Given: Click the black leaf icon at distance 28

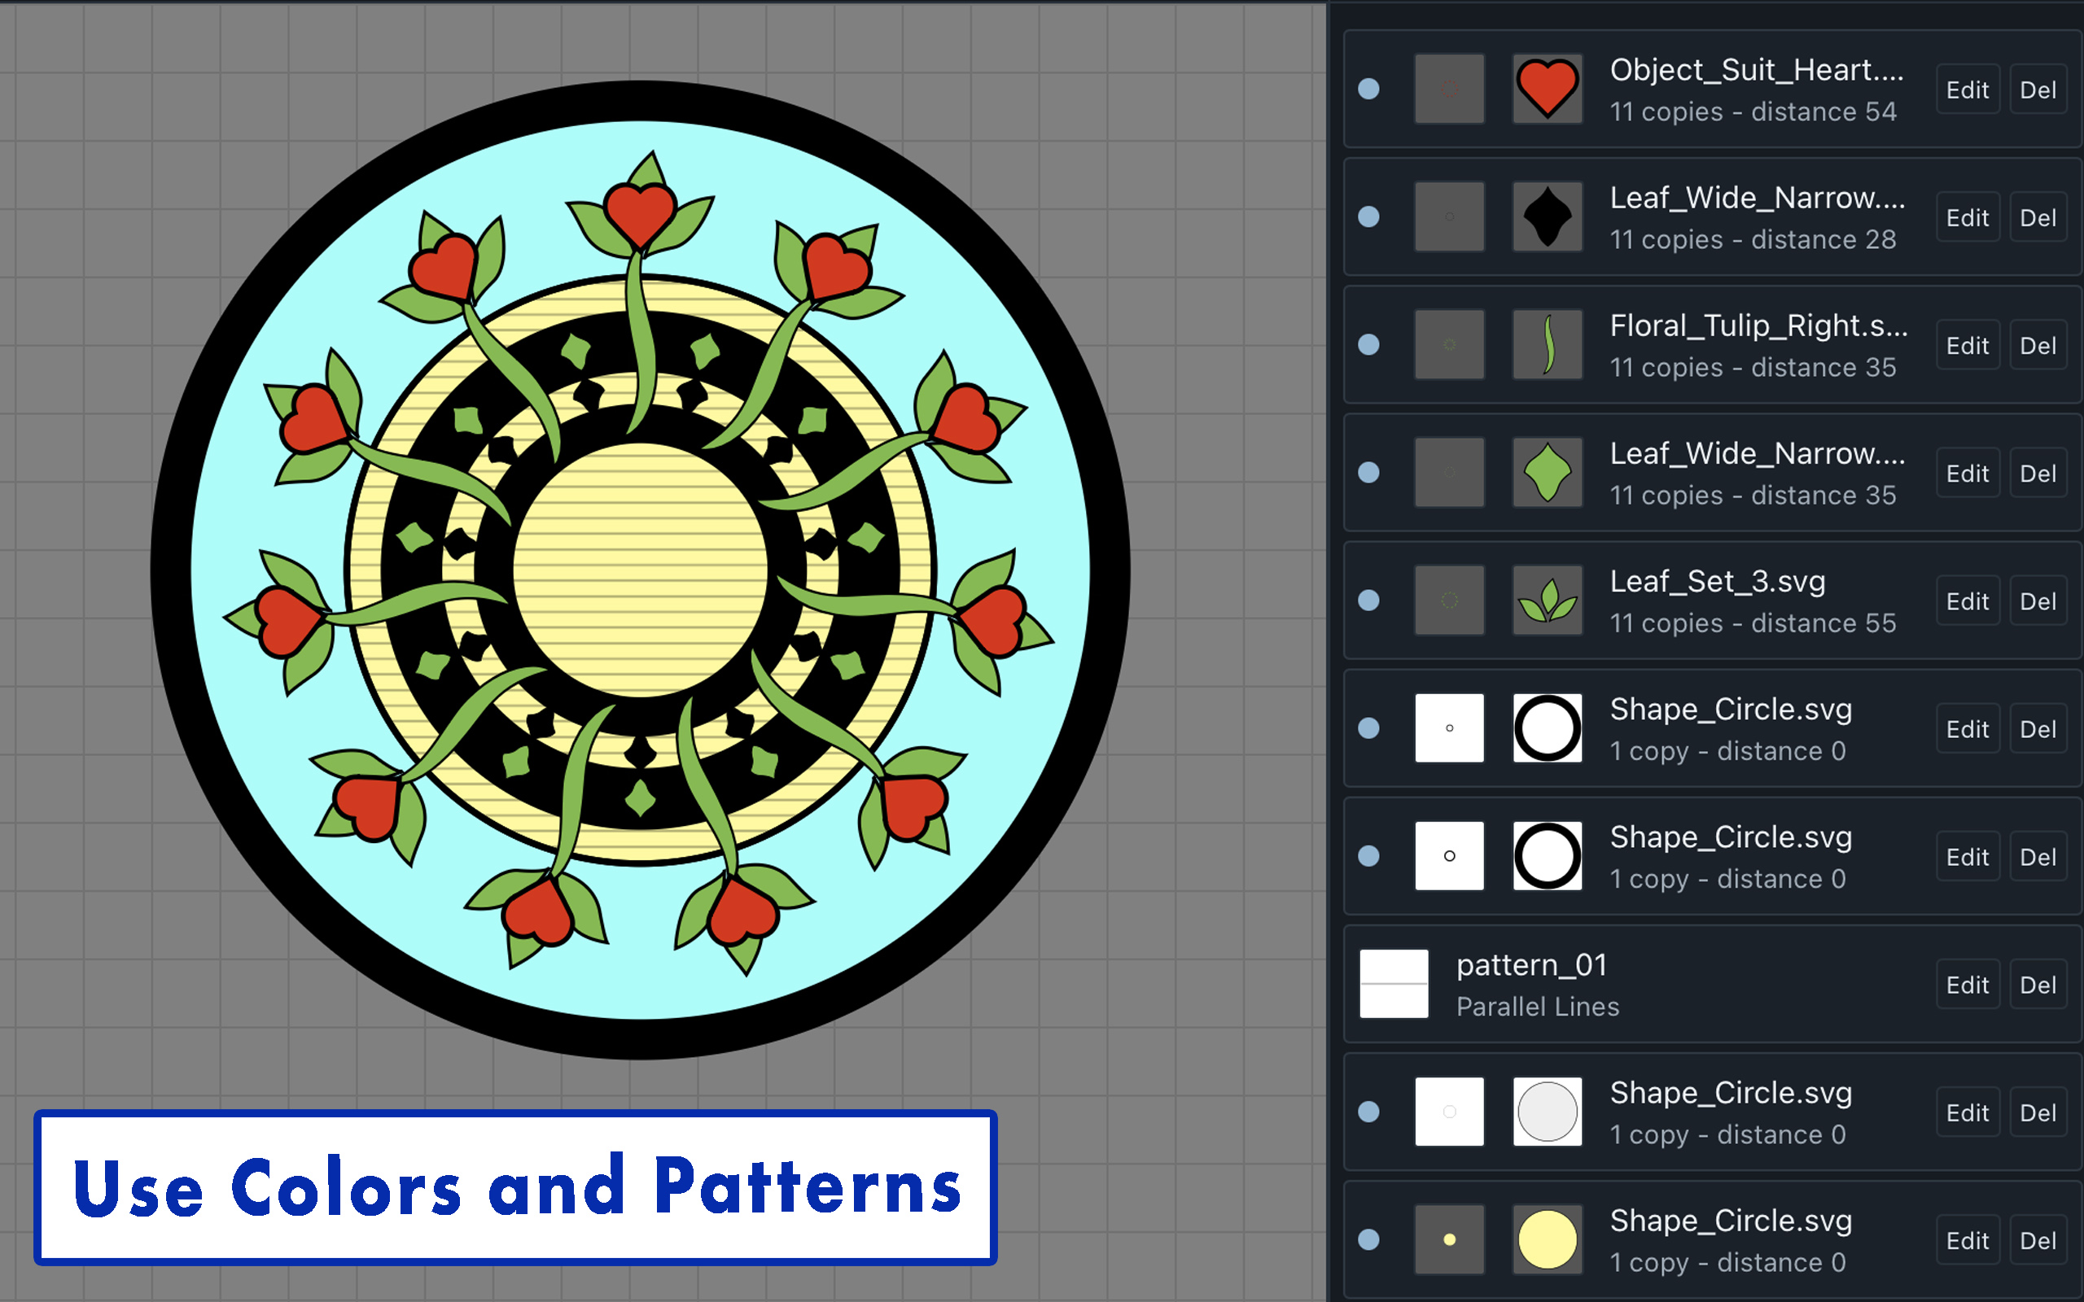Looking at the screenshot, I should coord(1548,216).
